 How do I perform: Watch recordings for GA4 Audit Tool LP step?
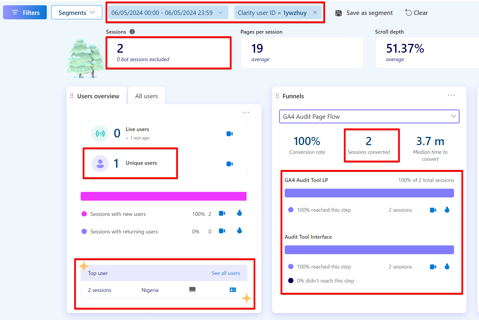(x=433, y=210)
